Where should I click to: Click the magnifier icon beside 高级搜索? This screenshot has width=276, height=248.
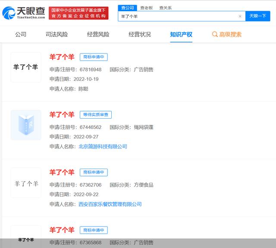click(x=215, y=35)
